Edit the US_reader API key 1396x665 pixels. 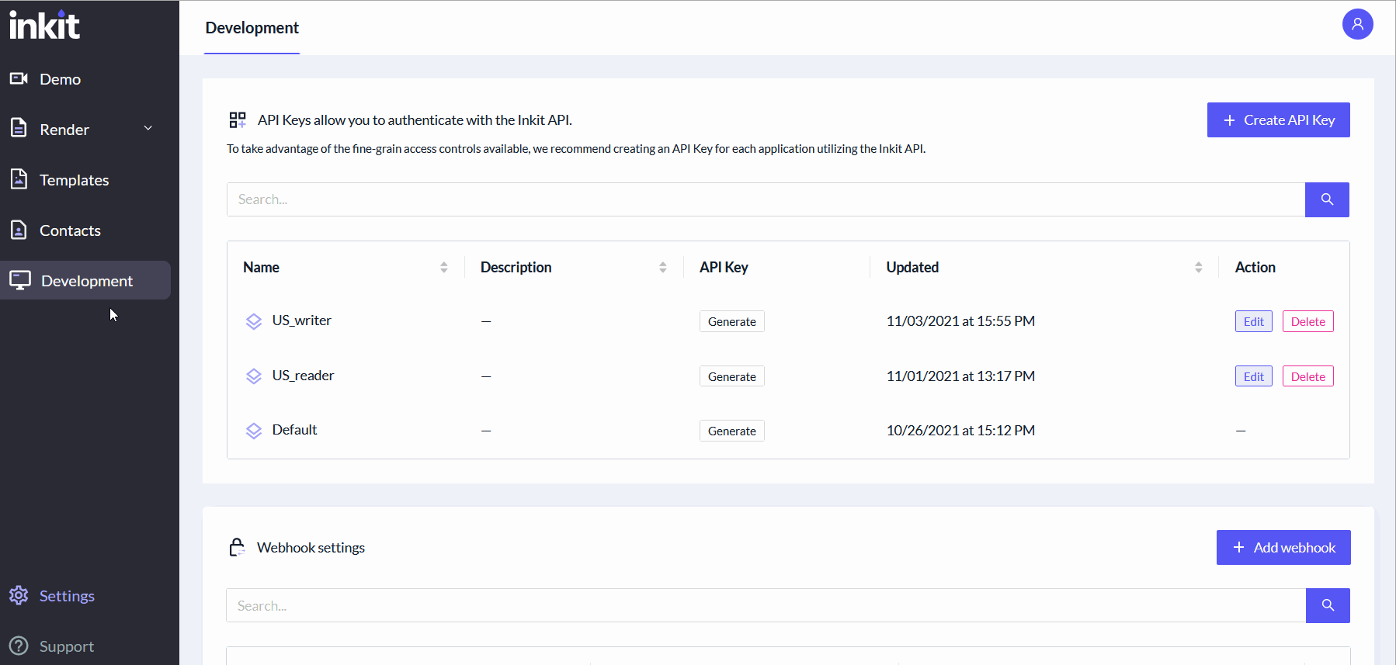1253,376
